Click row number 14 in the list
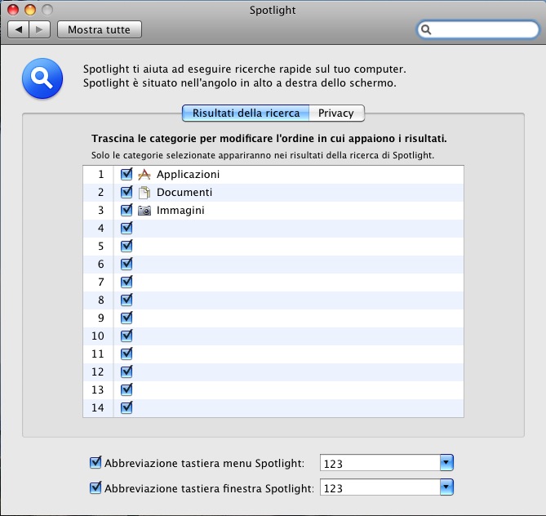This screenshot has height=516, width=546. [x=97, y=407]
